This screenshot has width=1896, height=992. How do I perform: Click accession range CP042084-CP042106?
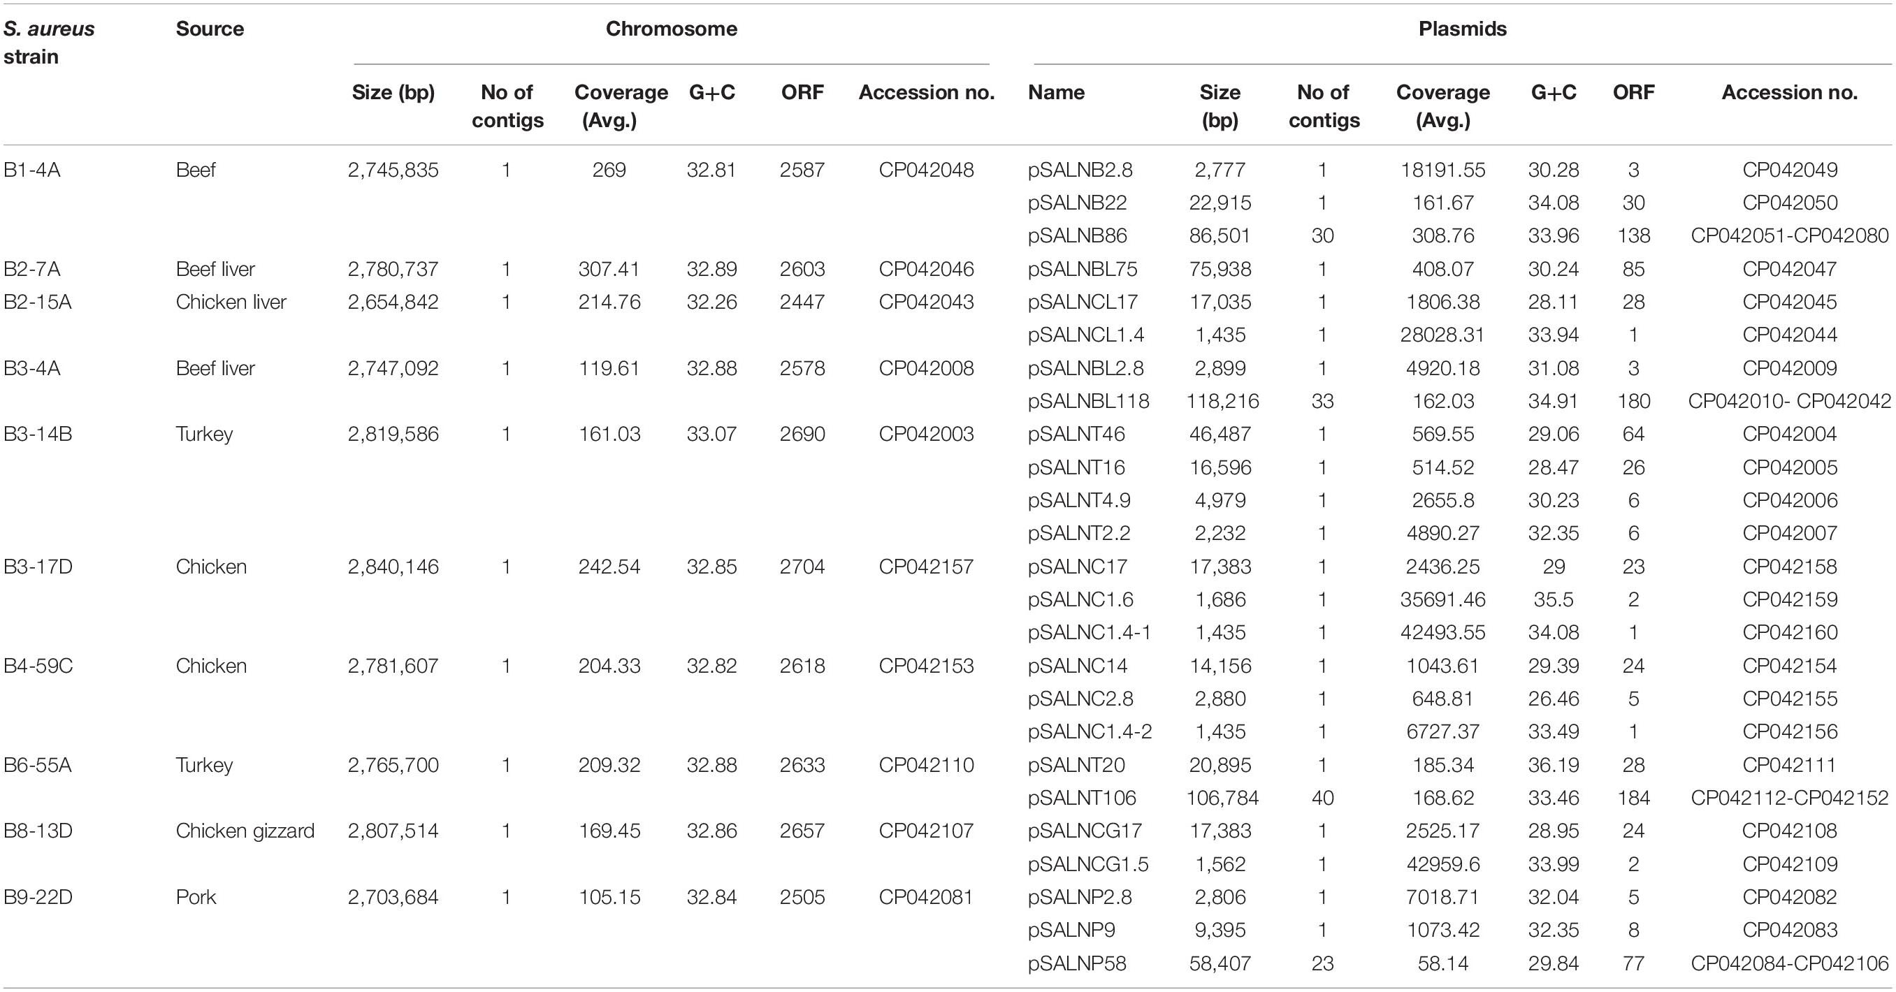click(1789, 963)
